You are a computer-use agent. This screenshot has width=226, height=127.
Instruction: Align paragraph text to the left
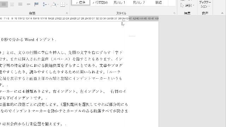click(x=4, y=4)
